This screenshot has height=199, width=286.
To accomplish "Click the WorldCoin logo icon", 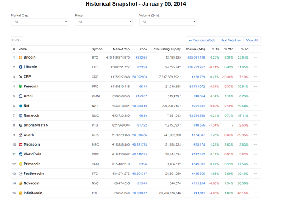I will click(x=21, y=154).
